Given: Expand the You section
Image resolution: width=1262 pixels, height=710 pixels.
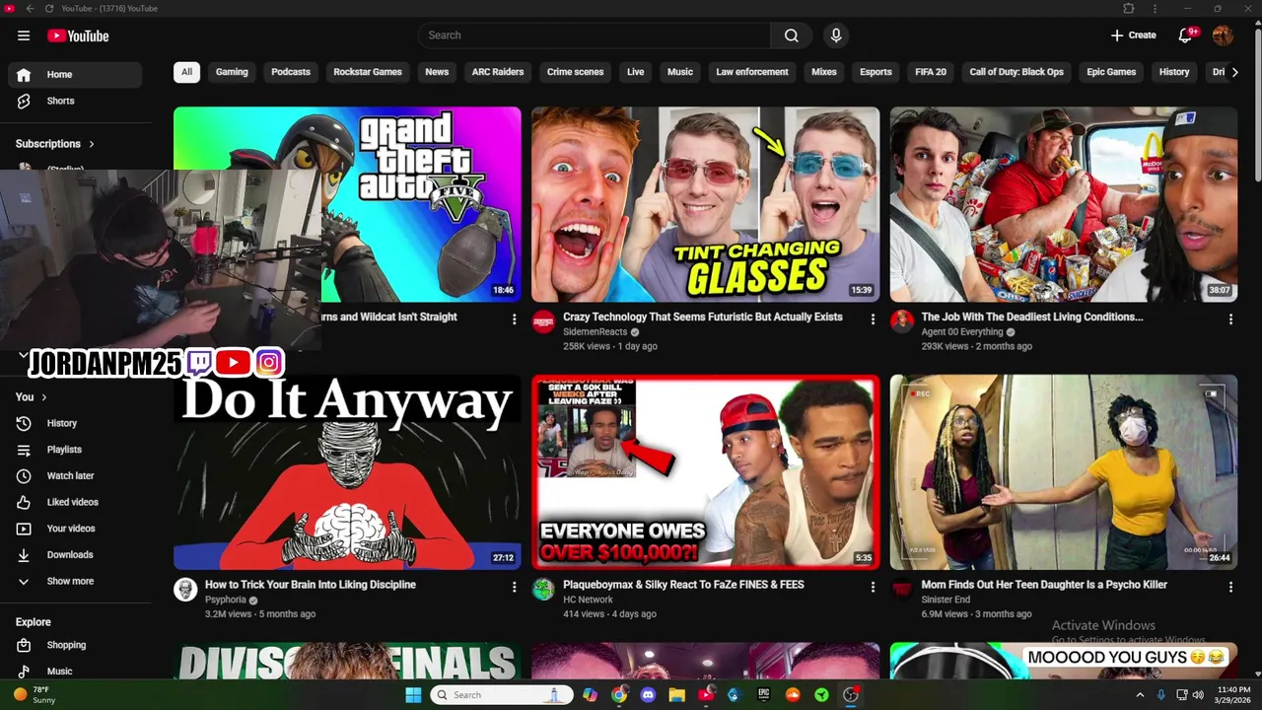Looking at the screenshot, I should [33, 396].
